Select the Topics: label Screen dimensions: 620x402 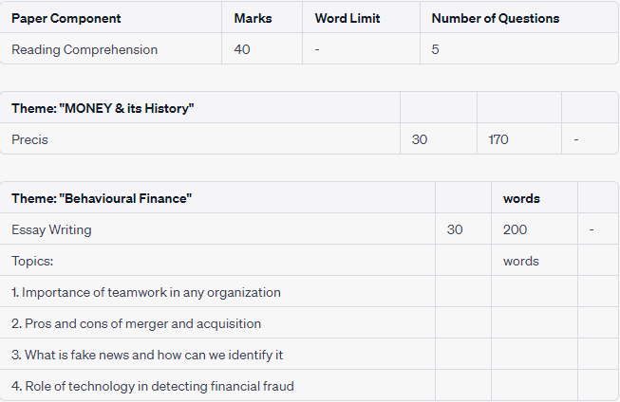coord(32,261)
